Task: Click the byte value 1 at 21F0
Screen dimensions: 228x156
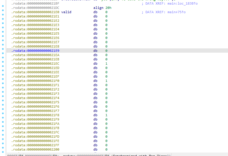Action: tap(107, 81)
